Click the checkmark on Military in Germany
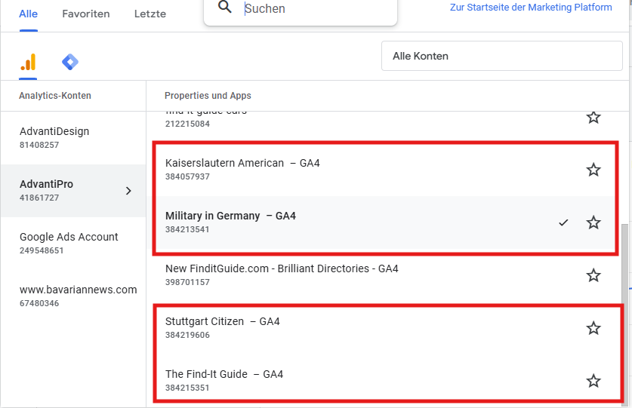Viewport: 632px width, 408px height. click(x=563, y=222)
